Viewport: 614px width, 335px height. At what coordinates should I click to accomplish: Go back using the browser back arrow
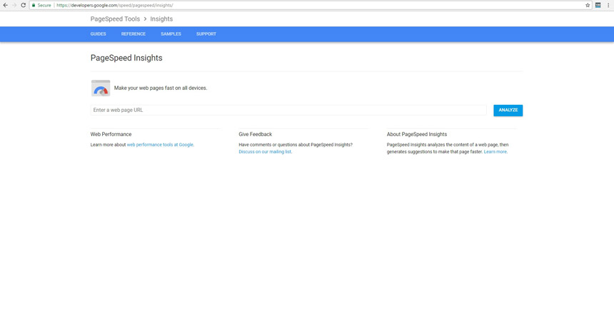pos(6,5)
